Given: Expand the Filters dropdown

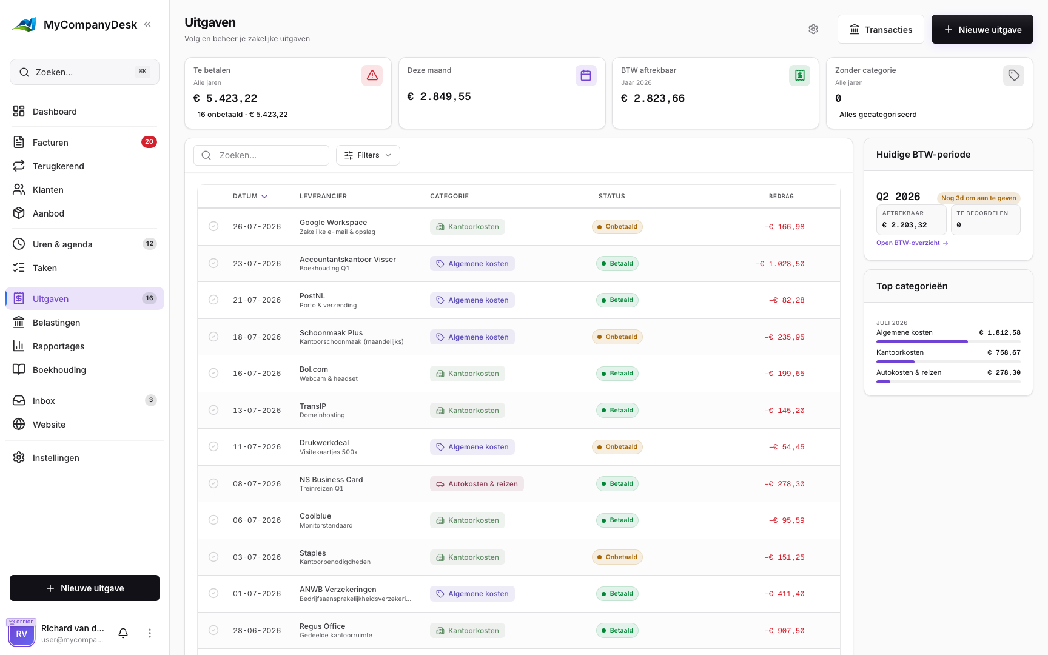Looking at the screenshot, I should pyautogui.click(x=368, y=155).
